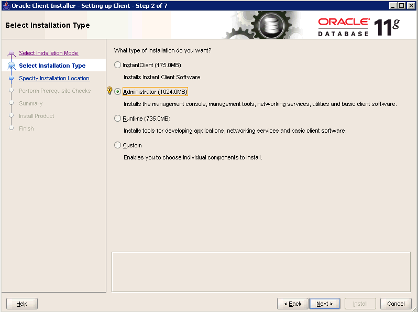The image size is (418, 312).
Task: Cancel the Oracle client installation
Action: tap(395, 304)
